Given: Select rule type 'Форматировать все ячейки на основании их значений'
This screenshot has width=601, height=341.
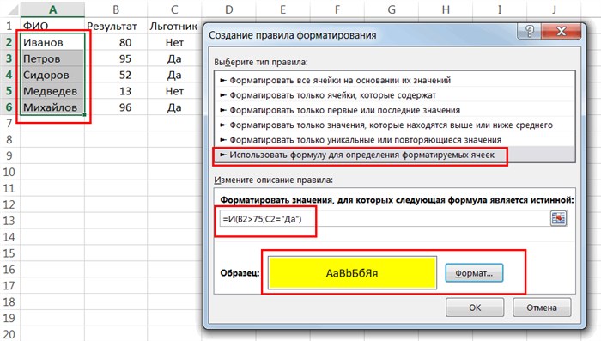Looking at the screenshot, I should point(394,80).
